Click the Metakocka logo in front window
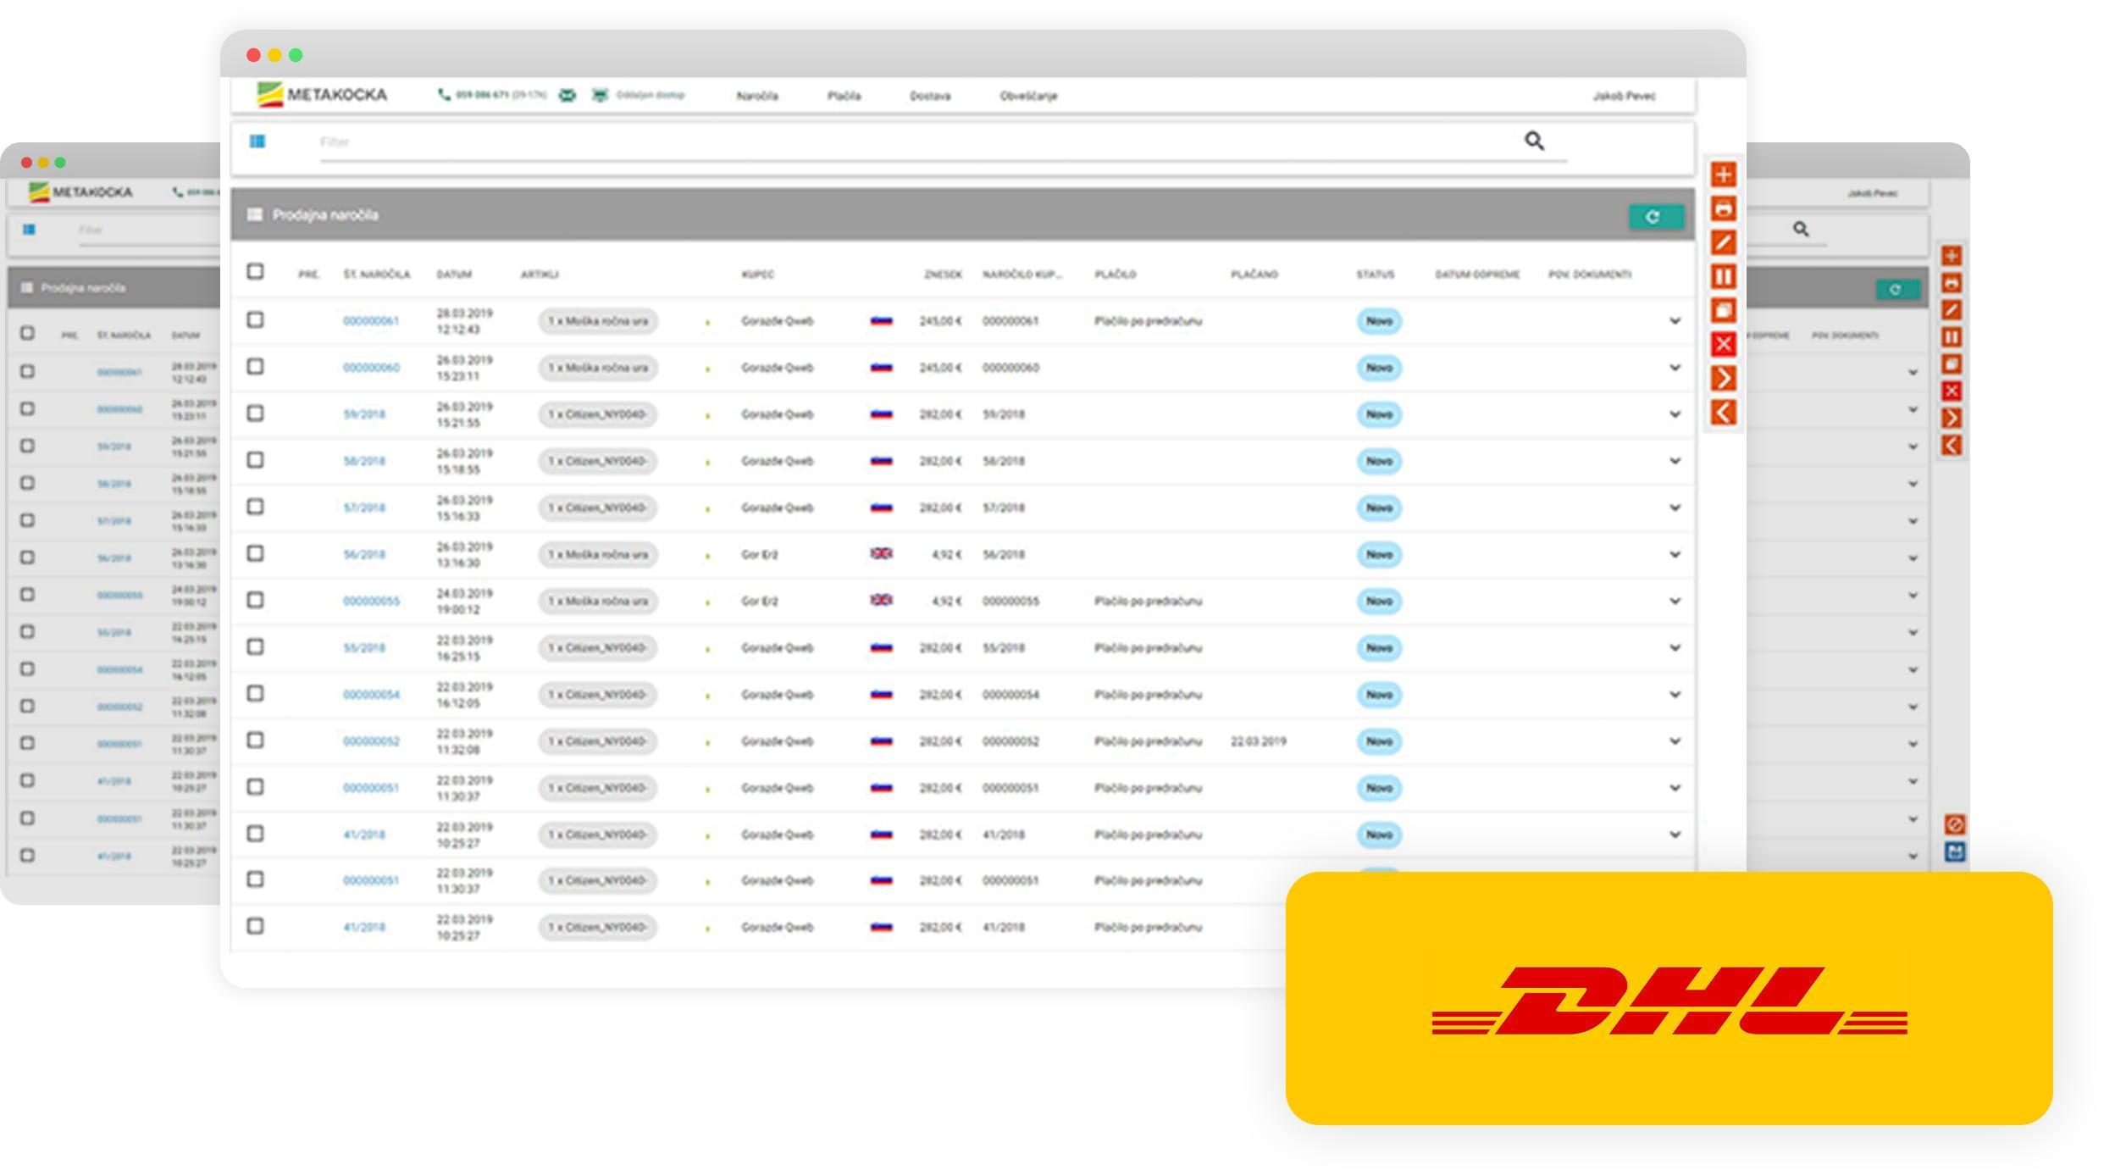This screenshot has height=1176, width=2104. pos(322,95)
